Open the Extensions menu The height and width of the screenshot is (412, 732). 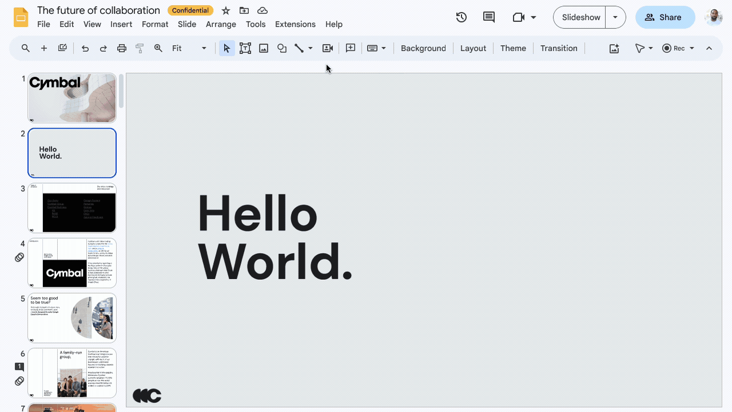coord(295,24)
